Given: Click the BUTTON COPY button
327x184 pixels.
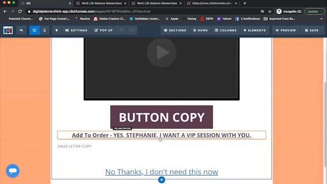Looking at the screenshot, I should [x=161, y=117].
